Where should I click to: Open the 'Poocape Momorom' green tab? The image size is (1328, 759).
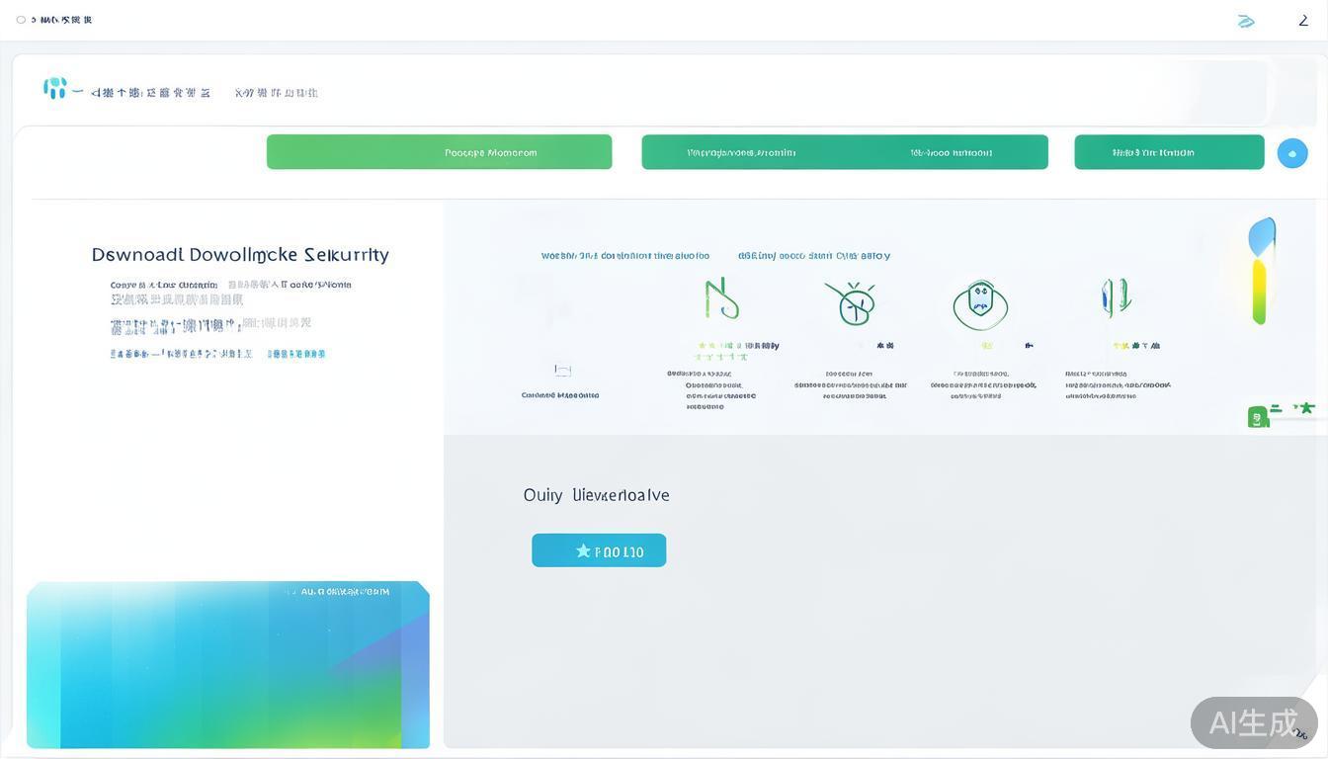coord(439,152)
